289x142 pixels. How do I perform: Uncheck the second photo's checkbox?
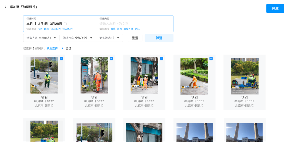coord(111,59)
